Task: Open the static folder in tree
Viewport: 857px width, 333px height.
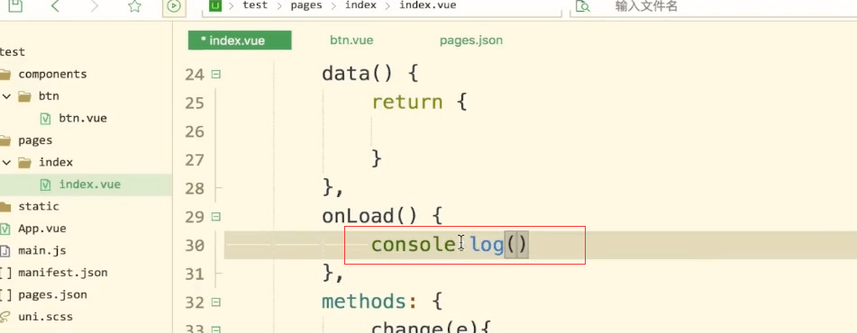Action: [x=38, y=206]
